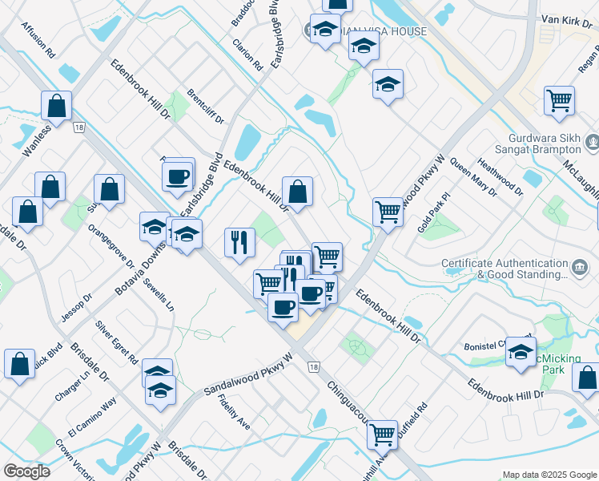Image resolution: width=599 pixels, height=481 pixels.
Task: Select the shopping cart marker below Van Kirk Dr
Action: [559, 101]
